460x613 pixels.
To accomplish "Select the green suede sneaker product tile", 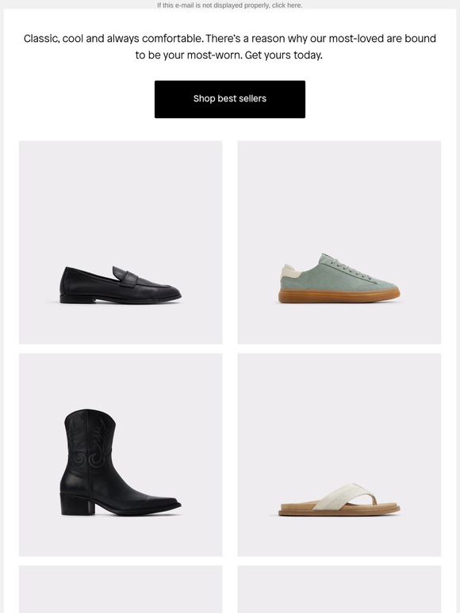I will (x=339, y=242).
